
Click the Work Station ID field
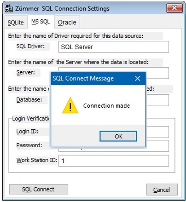tap(114, 161)
